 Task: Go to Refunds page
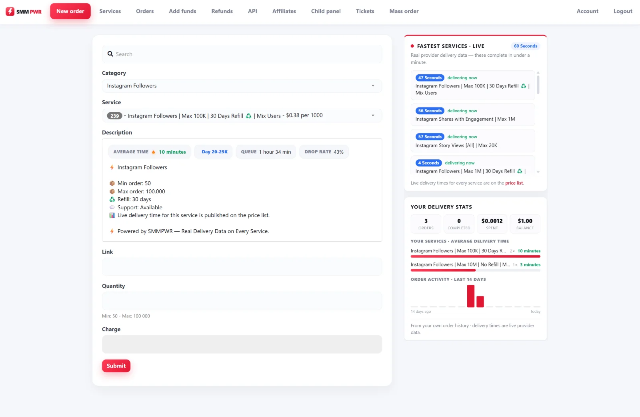click(222, 11)
